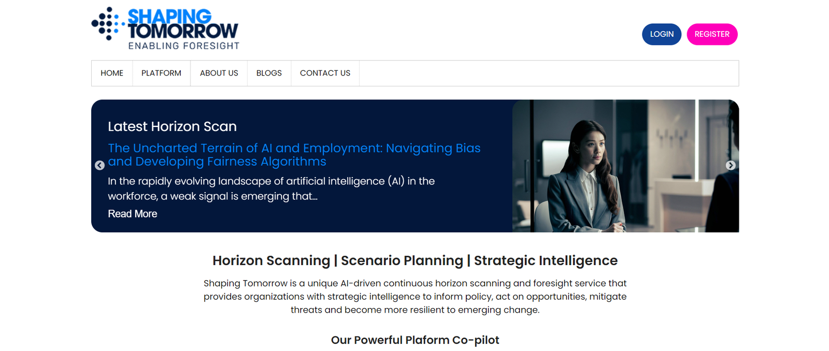829x351 pixels.
Task: Click the Our Powerful Plaform Co-pilot heading
Action: coord(414,340)
